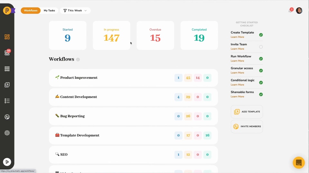Click Learn More under Conditional logic

click(237, 85)
